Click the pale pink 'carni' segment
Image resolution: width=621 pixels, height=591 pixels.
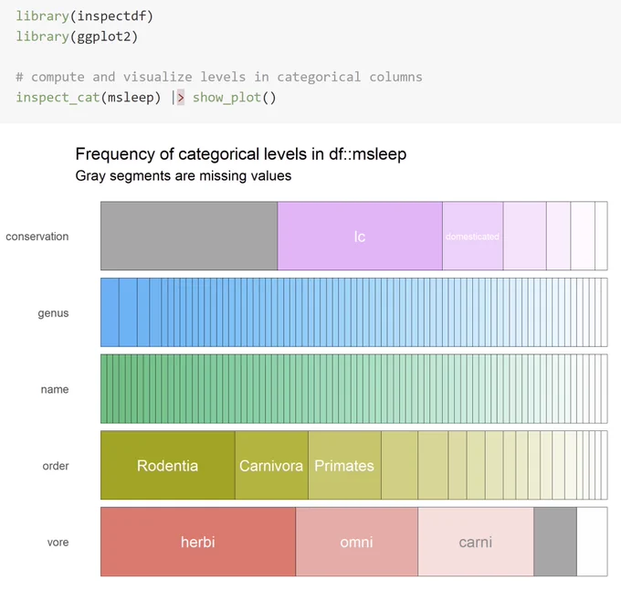click(476, 542)
